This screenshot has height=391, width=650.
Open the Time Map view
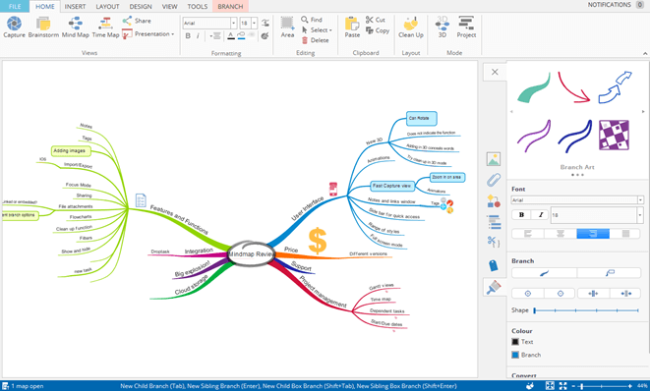pos(105,27)
